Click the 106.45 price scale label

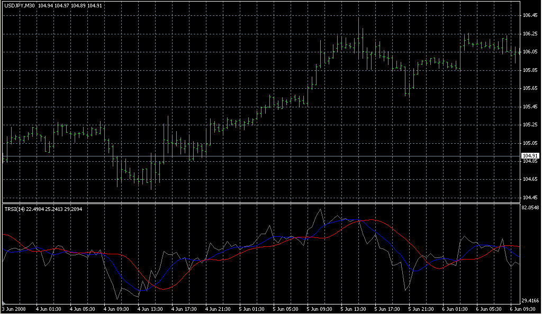click(x=529, y=16)
